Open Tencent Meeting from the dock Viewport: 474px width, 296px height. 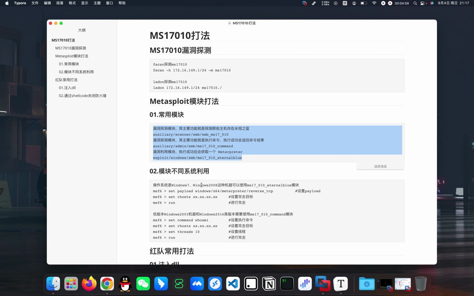tap(197, 284)
